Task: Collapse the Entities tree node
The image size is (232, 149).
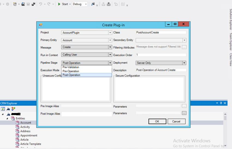Action: [x=7, y=119]
